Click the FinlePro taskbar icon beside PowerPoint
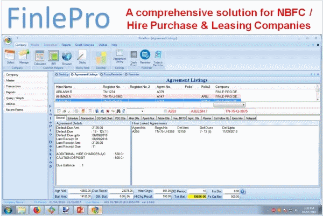 [x=95, y=210]
